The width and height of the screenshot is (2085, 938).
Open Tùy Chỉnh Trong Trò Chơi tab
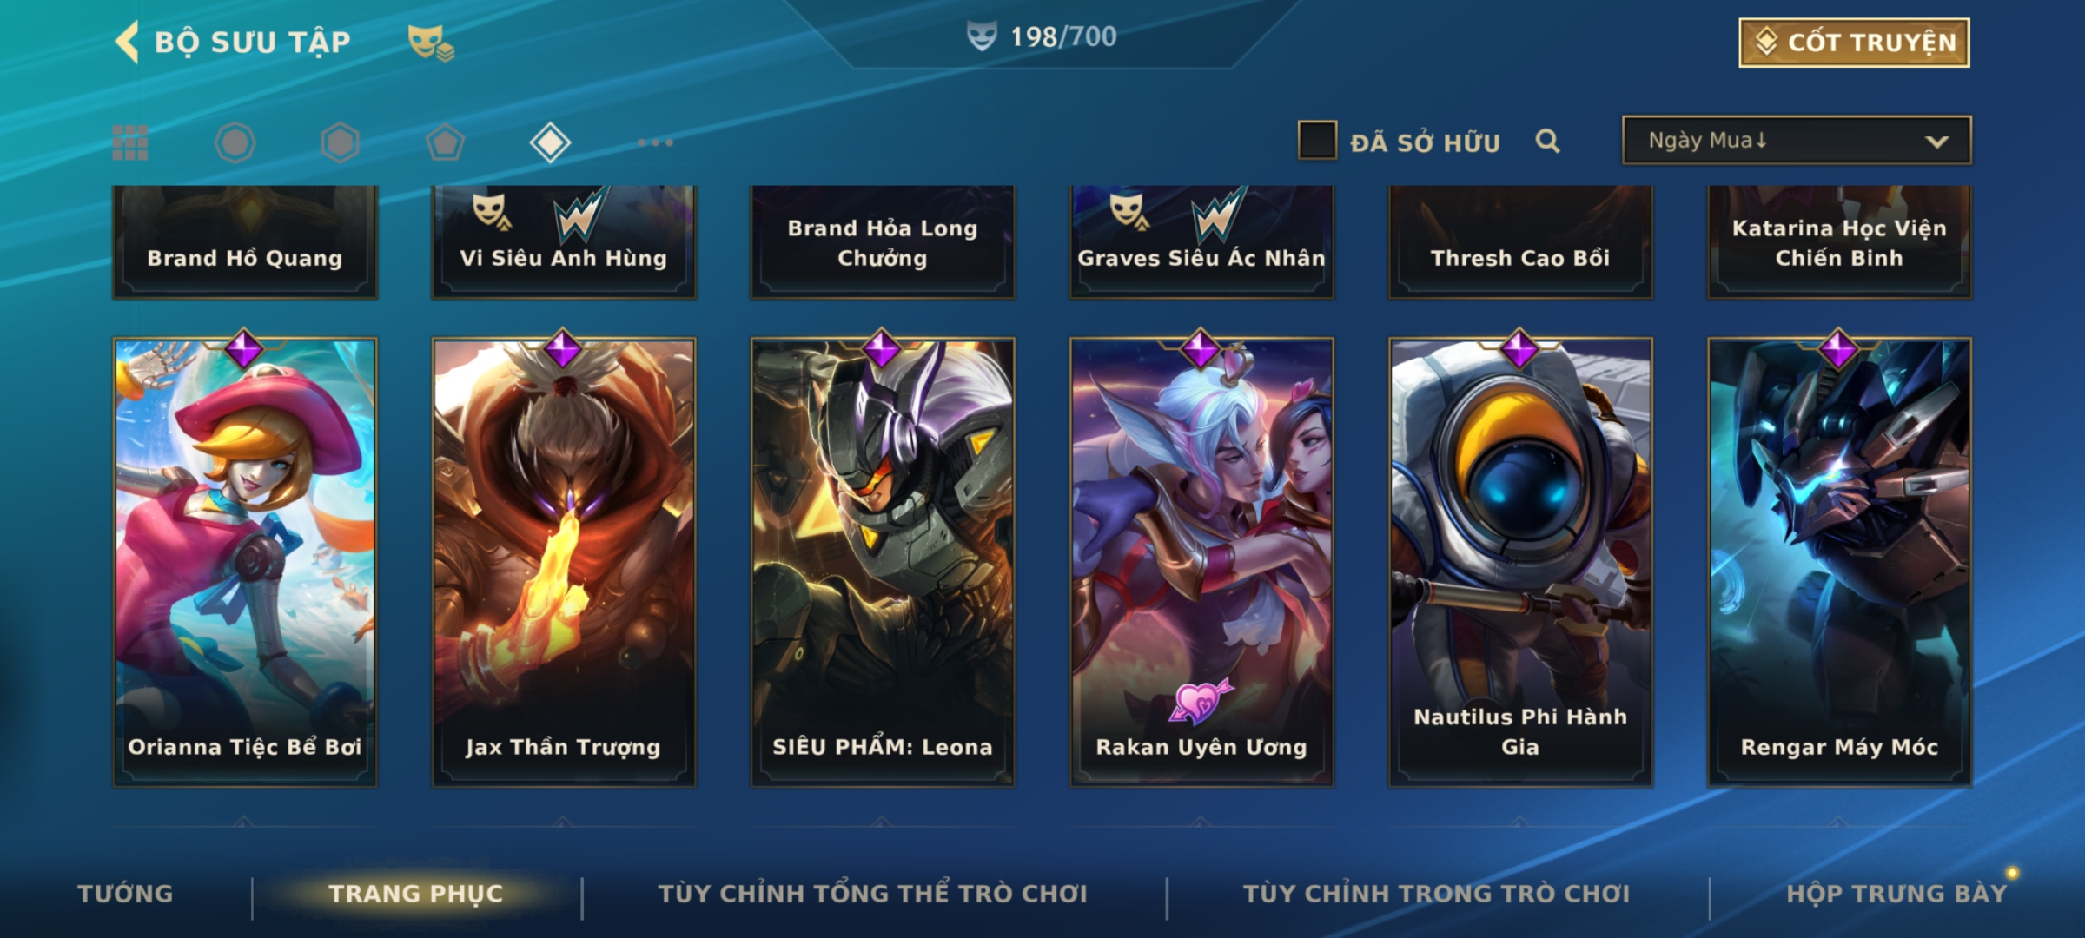1436,894
